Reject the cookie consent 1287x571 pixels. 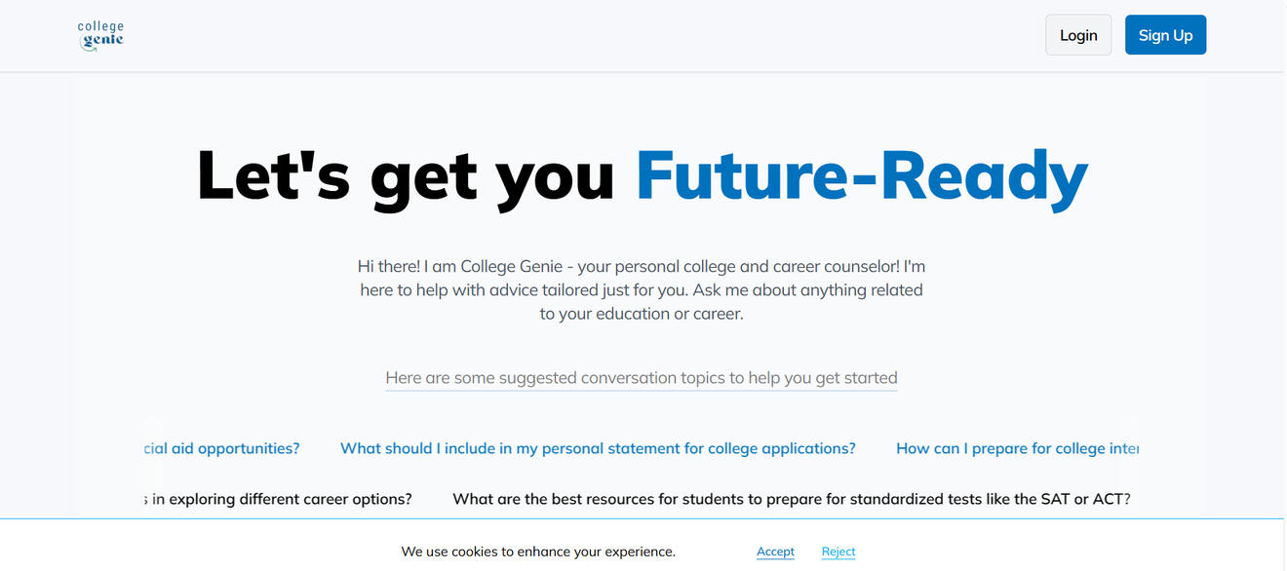838,552
